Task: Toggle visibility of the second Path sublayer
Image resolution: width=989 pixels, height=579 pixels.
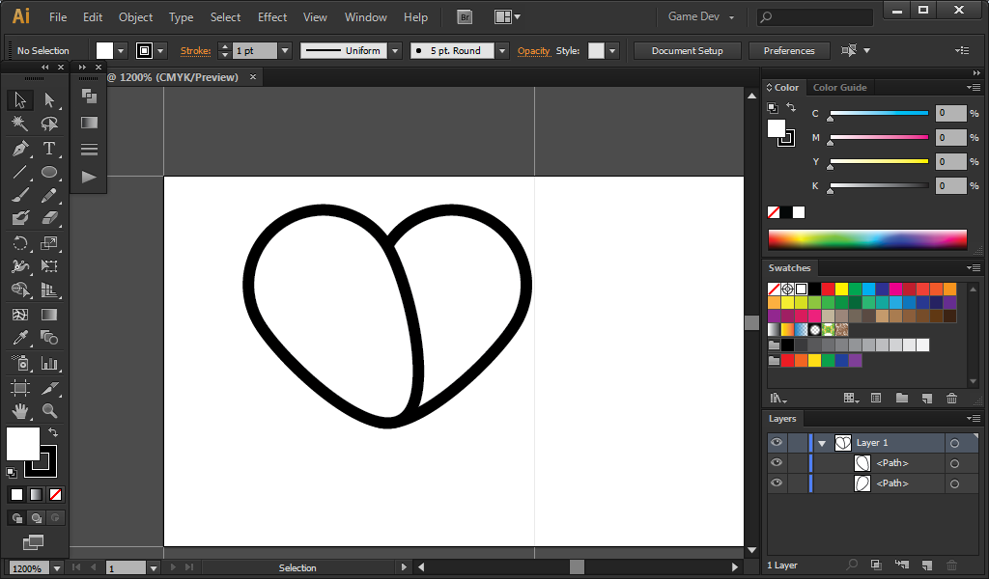Action: click(777, 483)
